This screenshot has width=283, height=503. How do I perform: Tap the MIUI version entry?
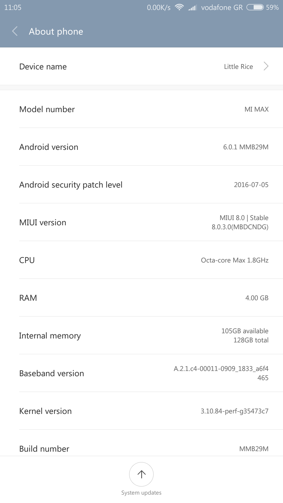141,222
